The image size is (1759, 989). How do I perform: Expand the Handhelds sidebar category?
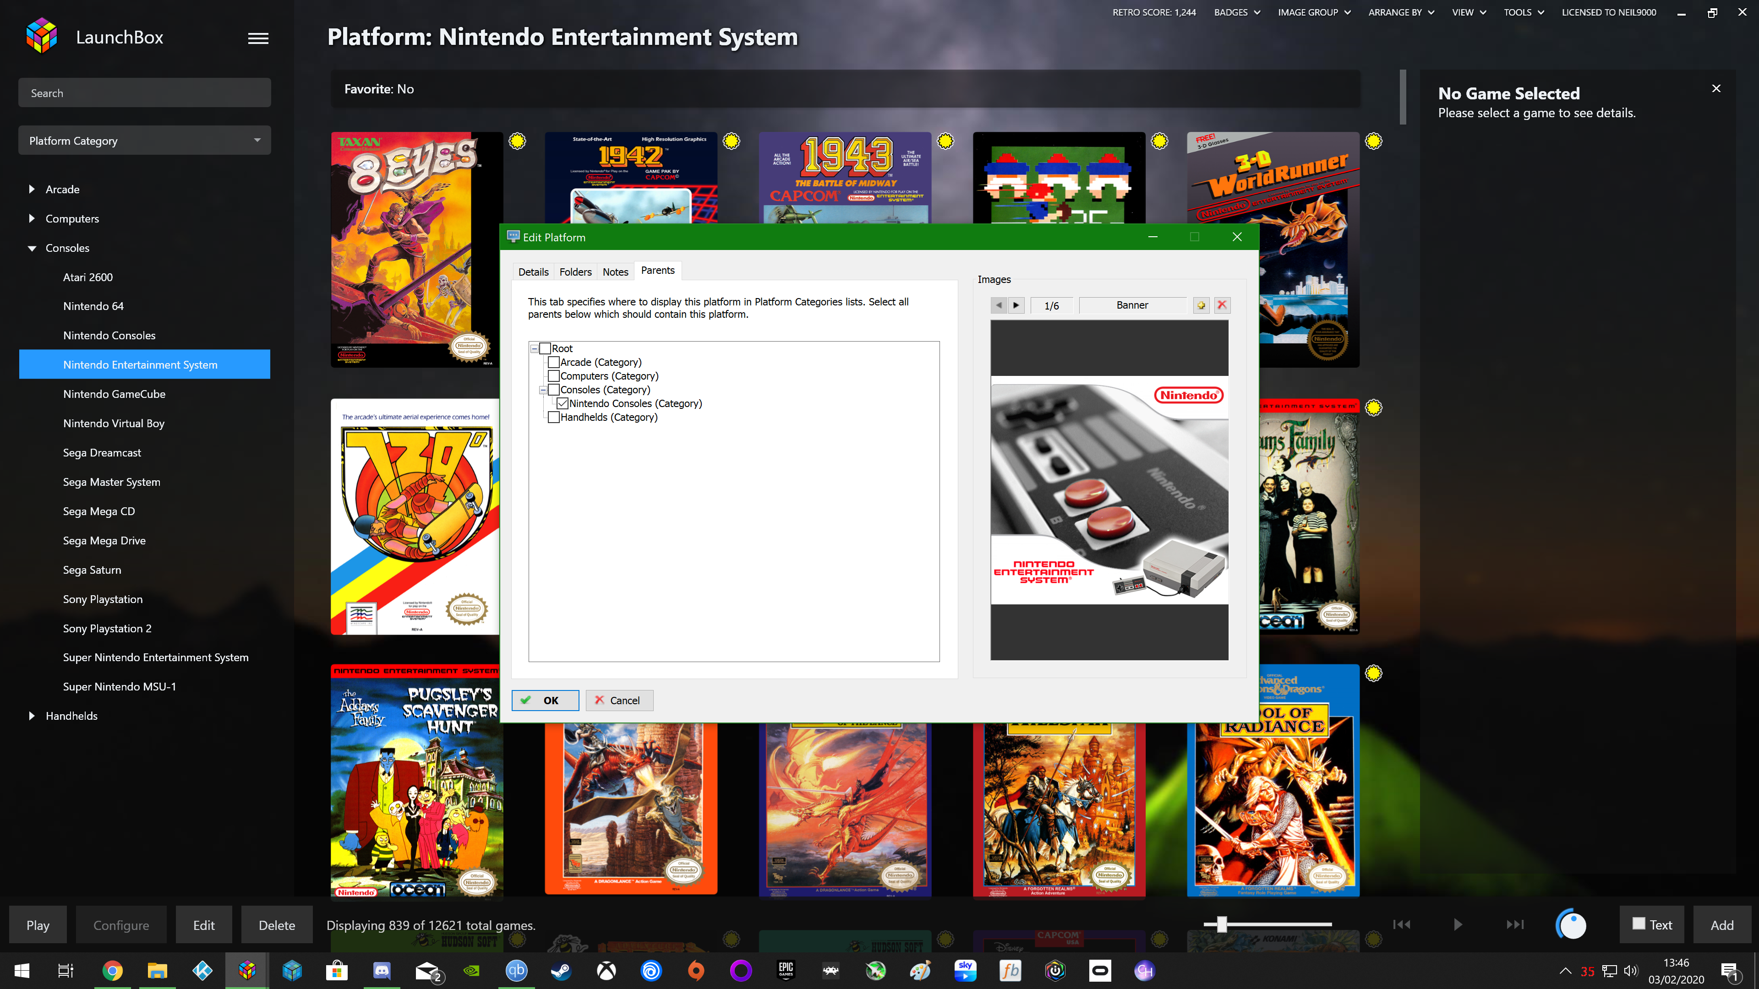tap(32, 716)
